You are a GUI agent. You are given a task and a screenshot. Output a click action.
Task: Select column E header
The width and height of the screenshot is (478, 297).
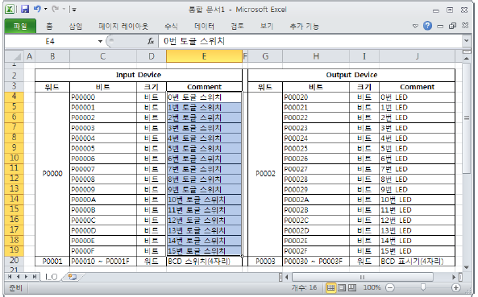204,56
